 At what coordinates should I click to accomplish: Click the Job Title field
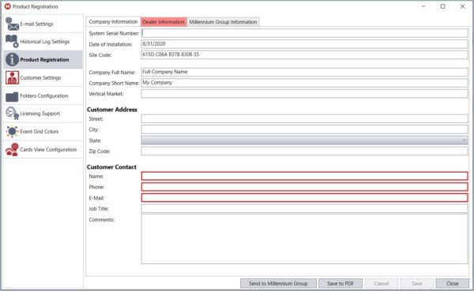click(304, 209)
